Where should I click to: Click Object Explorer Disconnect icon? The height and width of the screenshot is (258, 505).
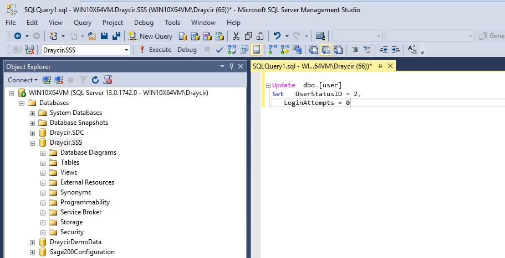[59, 80]
